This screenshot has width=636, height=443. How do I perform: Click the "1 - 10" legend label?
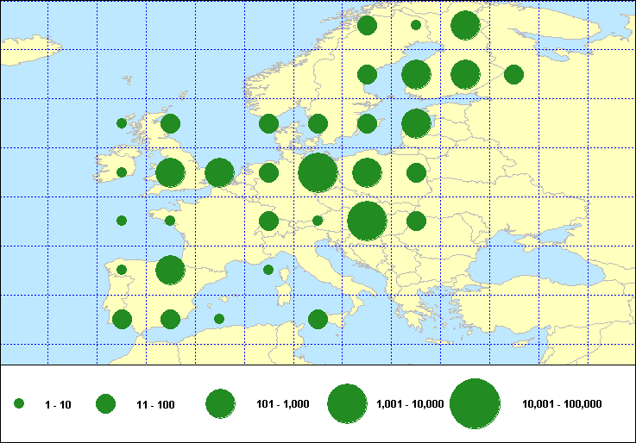pyautogui.click(x=58, y=404)
